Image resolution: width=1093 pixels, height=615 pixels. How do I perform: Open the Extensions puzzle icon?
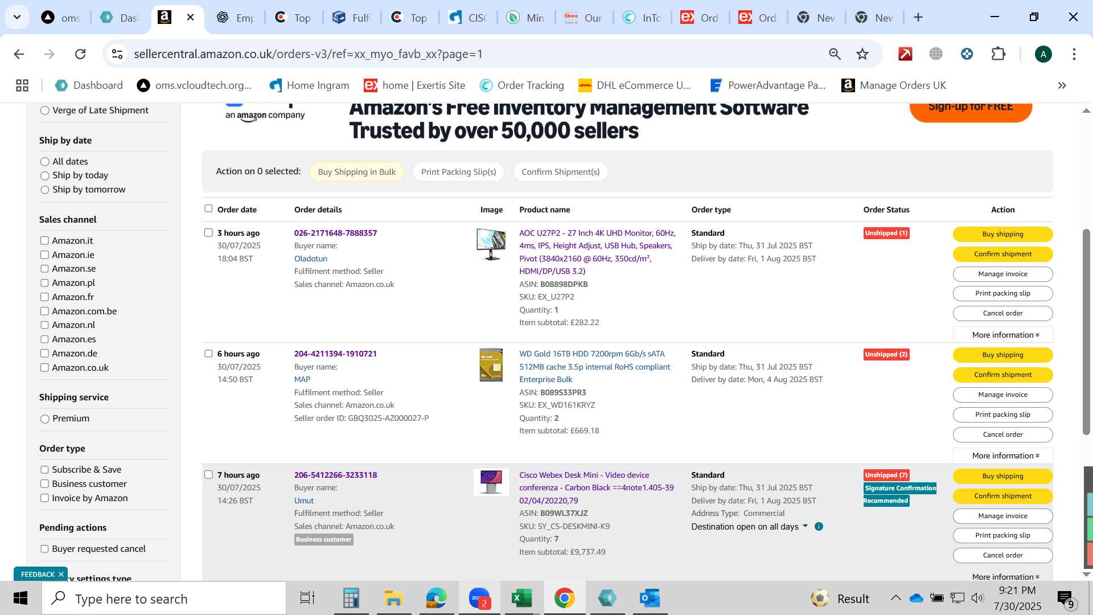[999, 54]
